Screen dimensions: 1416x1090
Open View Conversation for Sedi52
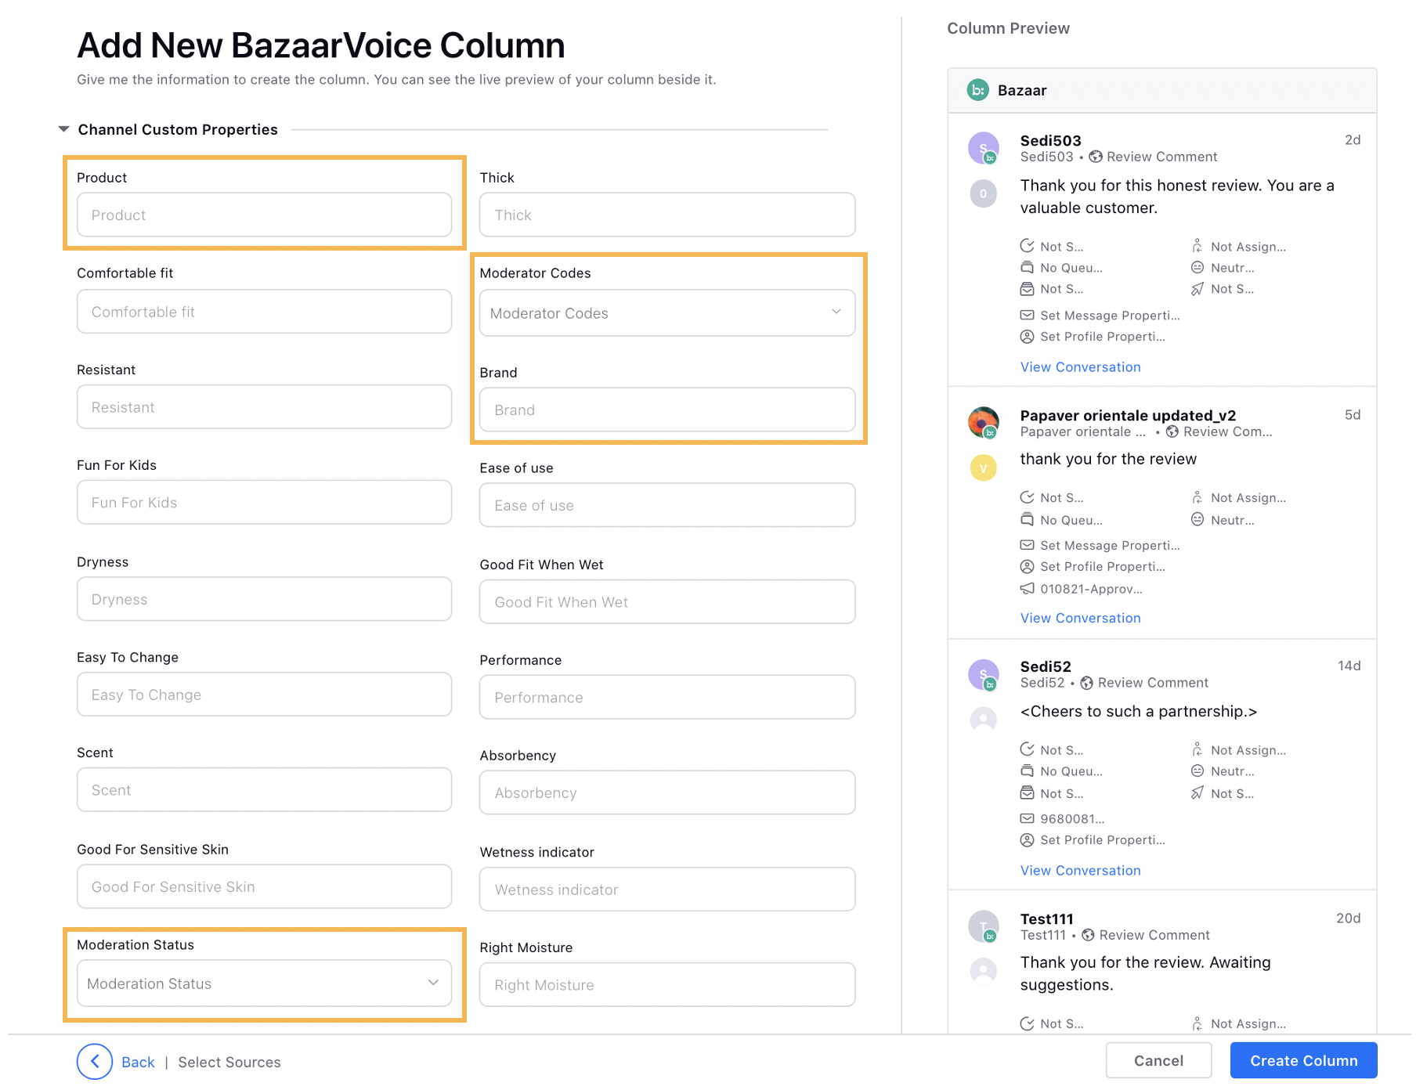coord(1080,871)
